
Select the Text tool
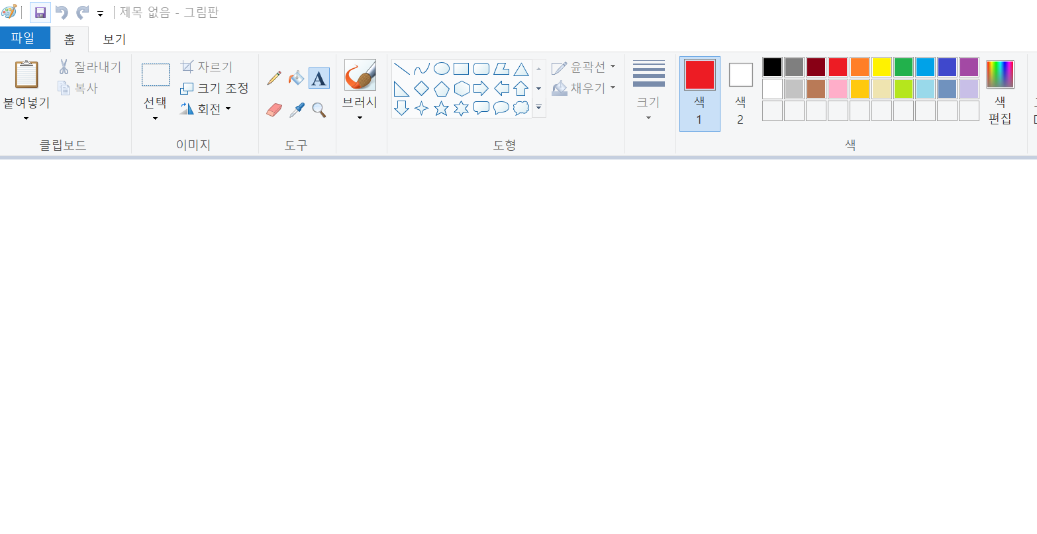tap(319, 78)
